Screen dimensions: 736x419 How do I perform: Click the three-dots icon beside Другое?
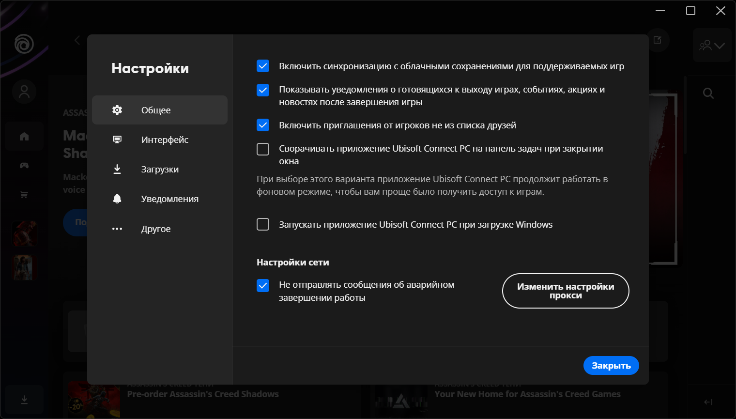tap(117, 229)
